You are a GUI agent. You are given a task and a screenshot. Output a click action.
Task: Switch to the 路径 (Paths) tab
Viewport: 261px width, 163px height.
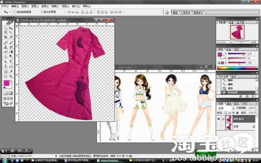coord(237,104)
